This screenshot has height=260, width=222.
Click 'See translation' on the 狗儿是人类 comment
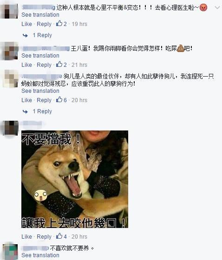tap(40, 91)
